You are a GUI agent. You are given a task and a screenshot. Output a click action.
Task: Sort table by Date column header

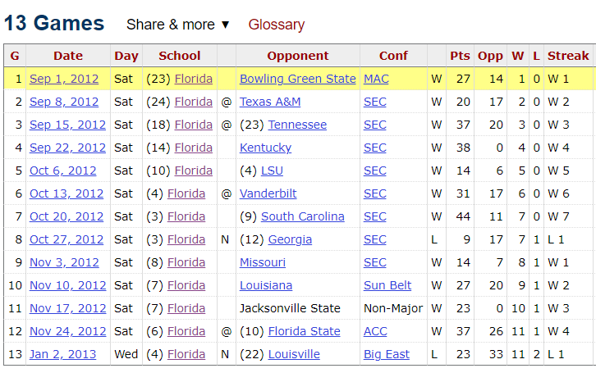[x=68, y=56]
